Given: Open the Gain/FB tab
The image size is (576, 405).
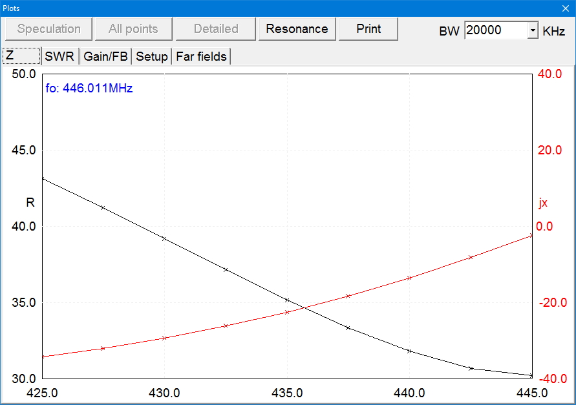Looking at the screenshot, I should (x=105, y=57).
